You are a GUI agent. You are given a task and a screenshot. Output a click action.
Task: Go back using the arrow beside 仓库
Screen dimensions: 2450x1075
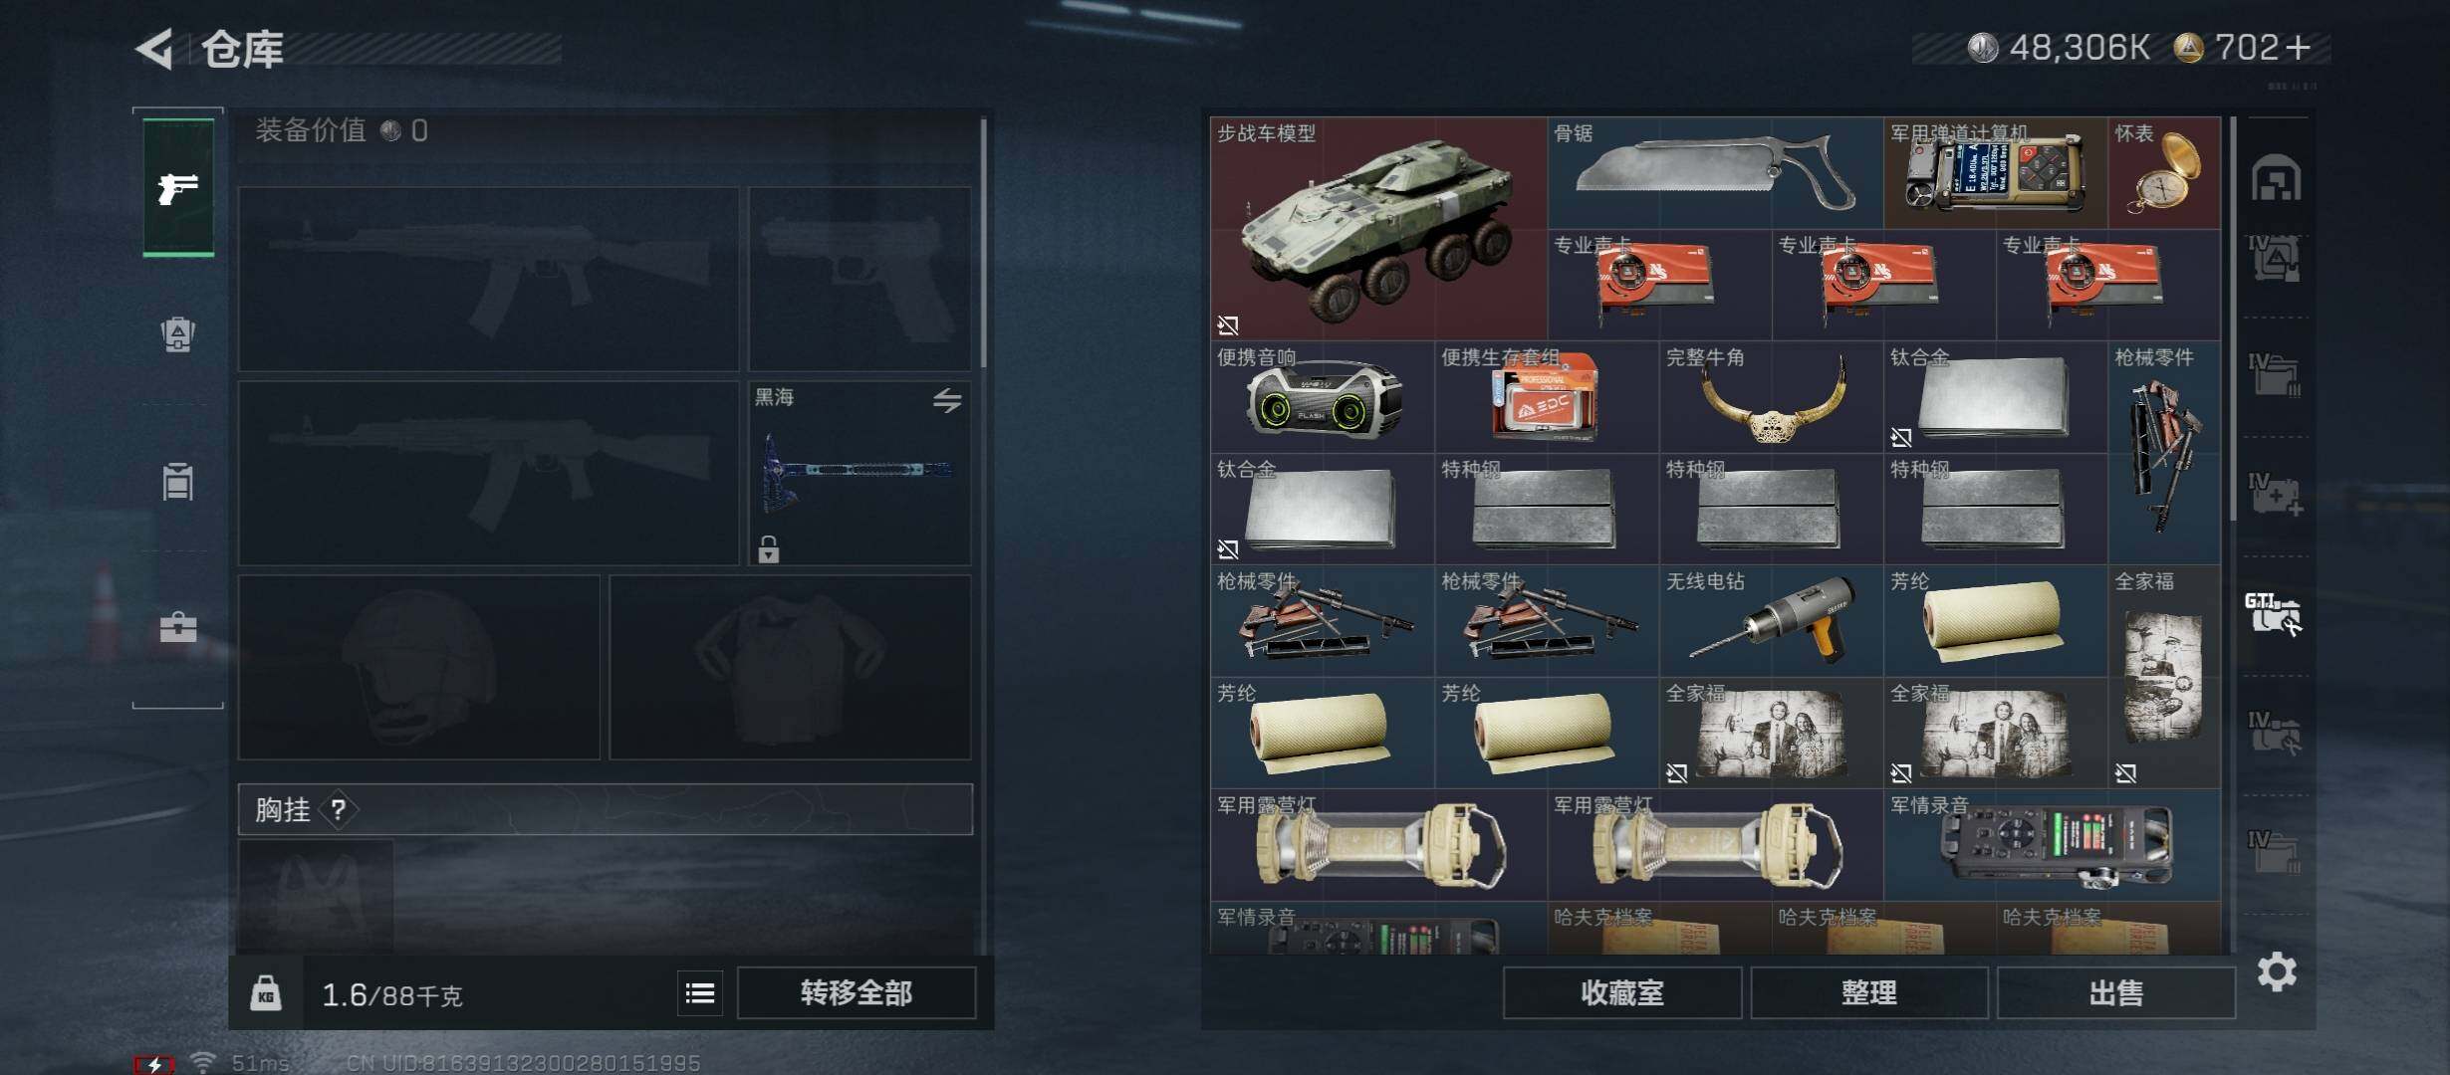pos(154,49)
